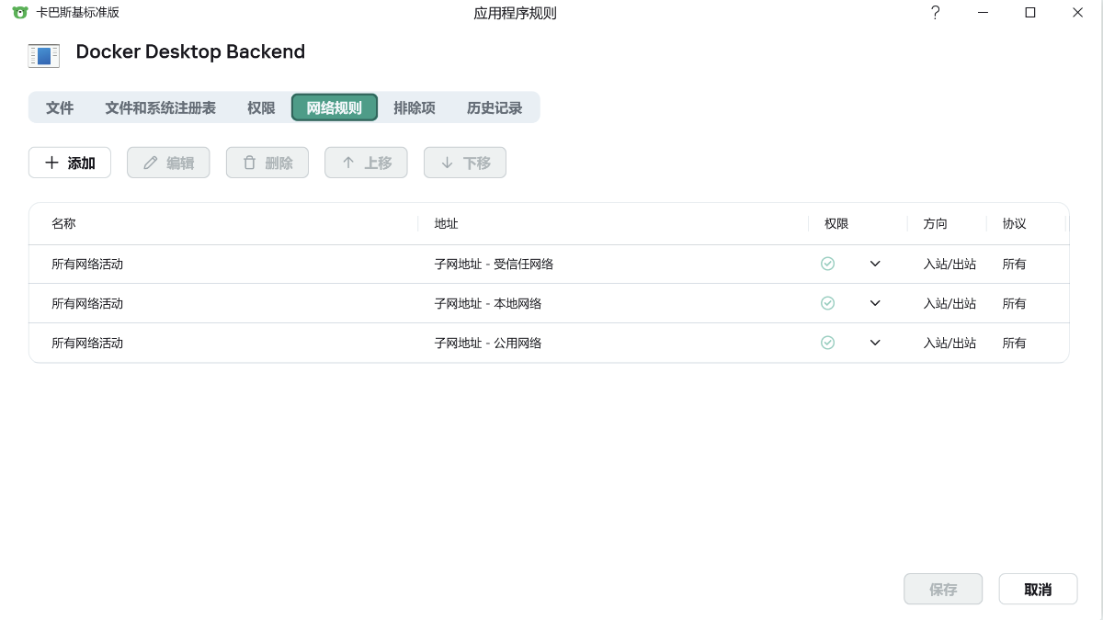
Task: Click protocol 所有 in the 本地网络 row
Action: [x=1014, y=303]
